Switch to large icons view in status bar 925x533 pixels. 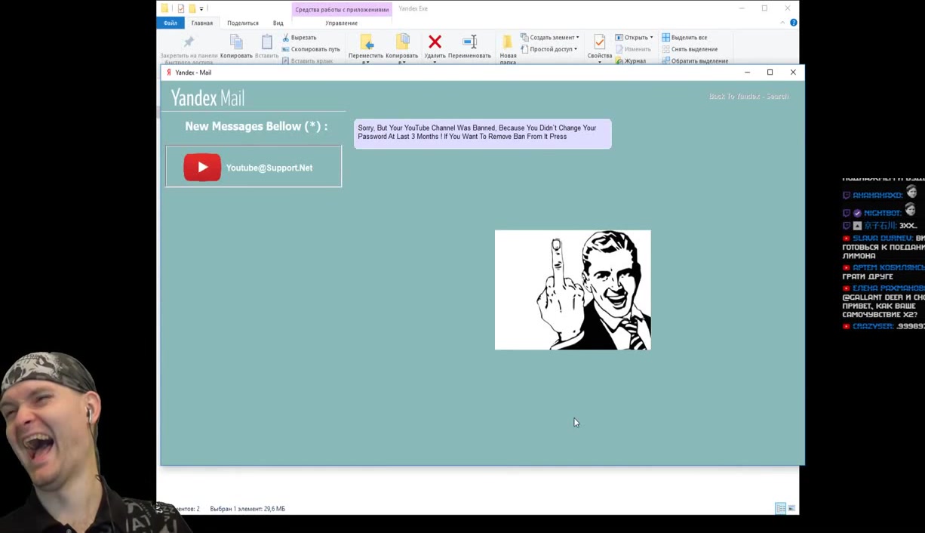(791, 509)
